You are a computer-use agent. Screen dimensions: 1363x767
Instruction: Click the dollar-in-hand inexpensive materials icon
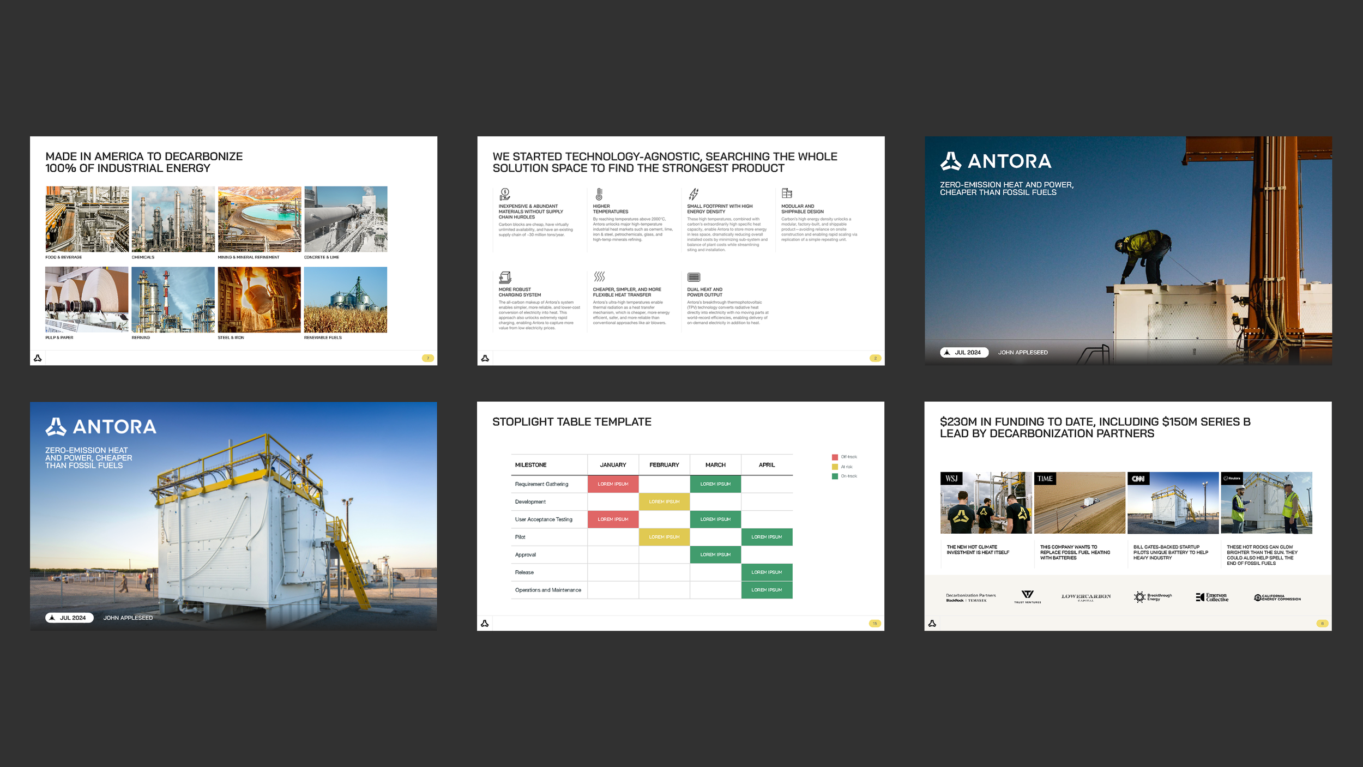505,194
